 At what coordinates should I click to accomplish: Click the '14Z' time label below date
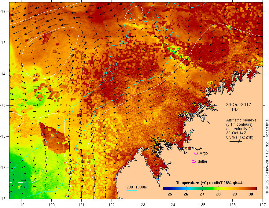(x=235, y=110)
